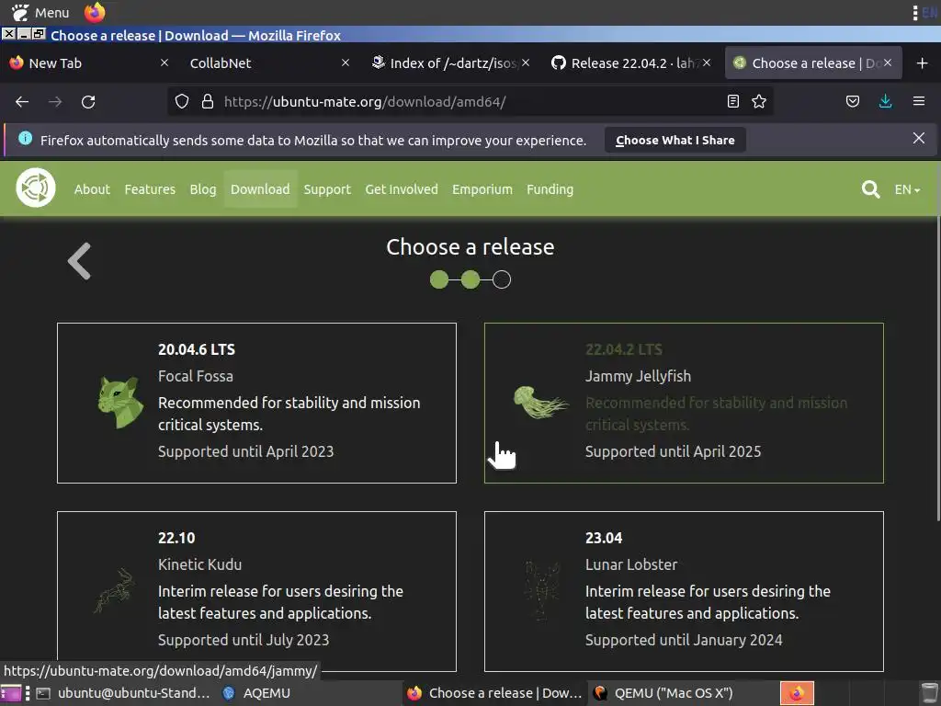
Task: Open the About nav menu item
Action: (92, 189)
